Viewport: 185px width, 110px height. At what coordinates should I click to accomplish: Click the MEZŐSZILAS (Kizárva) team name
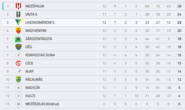[x=42, y=104]
